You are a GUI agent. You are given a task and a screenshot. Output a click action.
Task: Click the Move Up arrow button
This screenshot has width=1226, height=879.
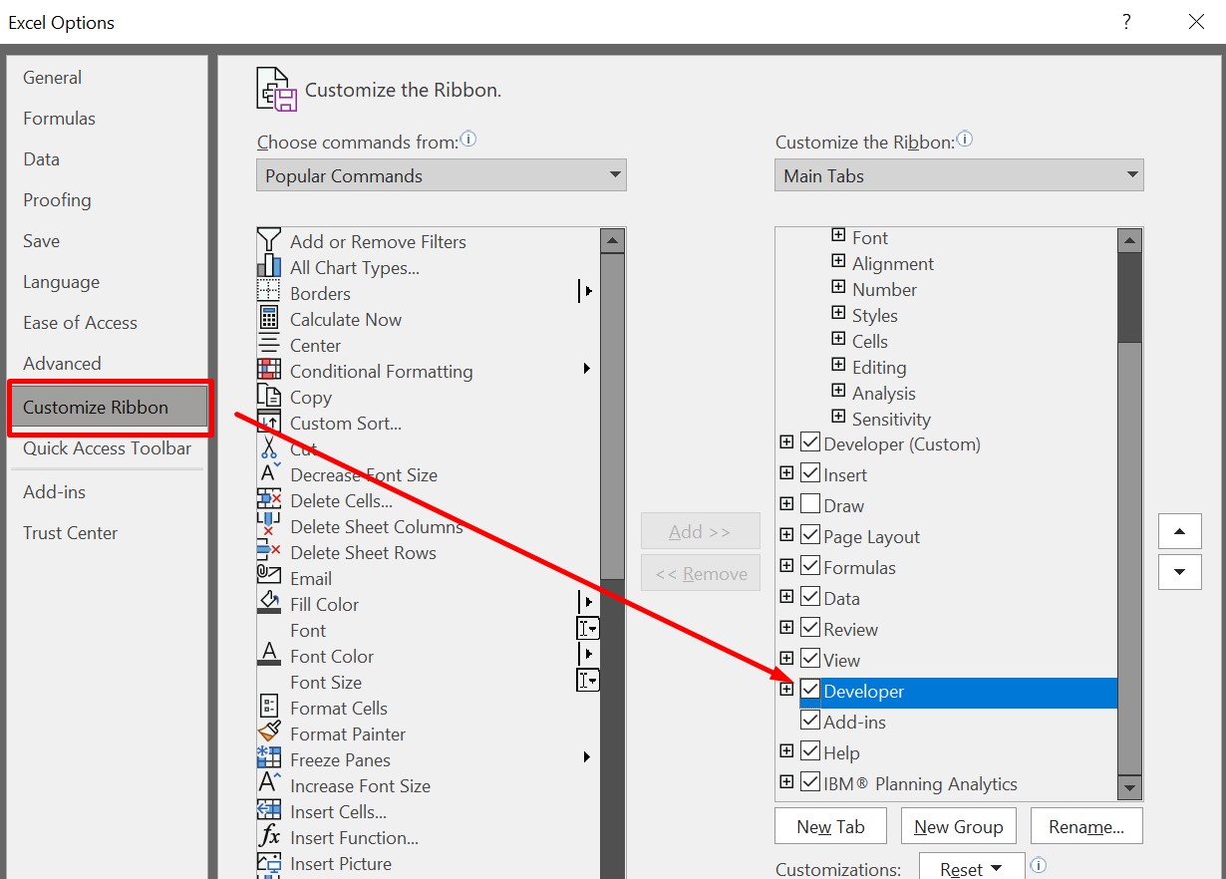point(1180,531)
